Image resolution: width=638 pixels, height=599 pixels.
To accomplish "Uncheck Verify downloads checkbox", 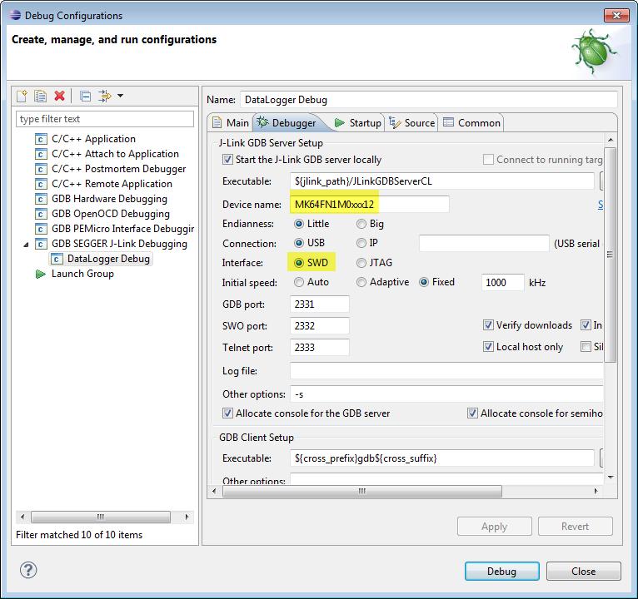I will pos(489,325).
